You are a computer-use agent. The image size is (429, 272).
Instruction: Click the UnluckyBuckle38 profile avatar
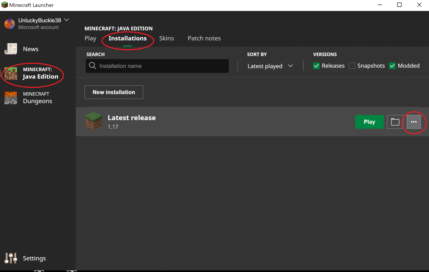[x=10, y=24]
